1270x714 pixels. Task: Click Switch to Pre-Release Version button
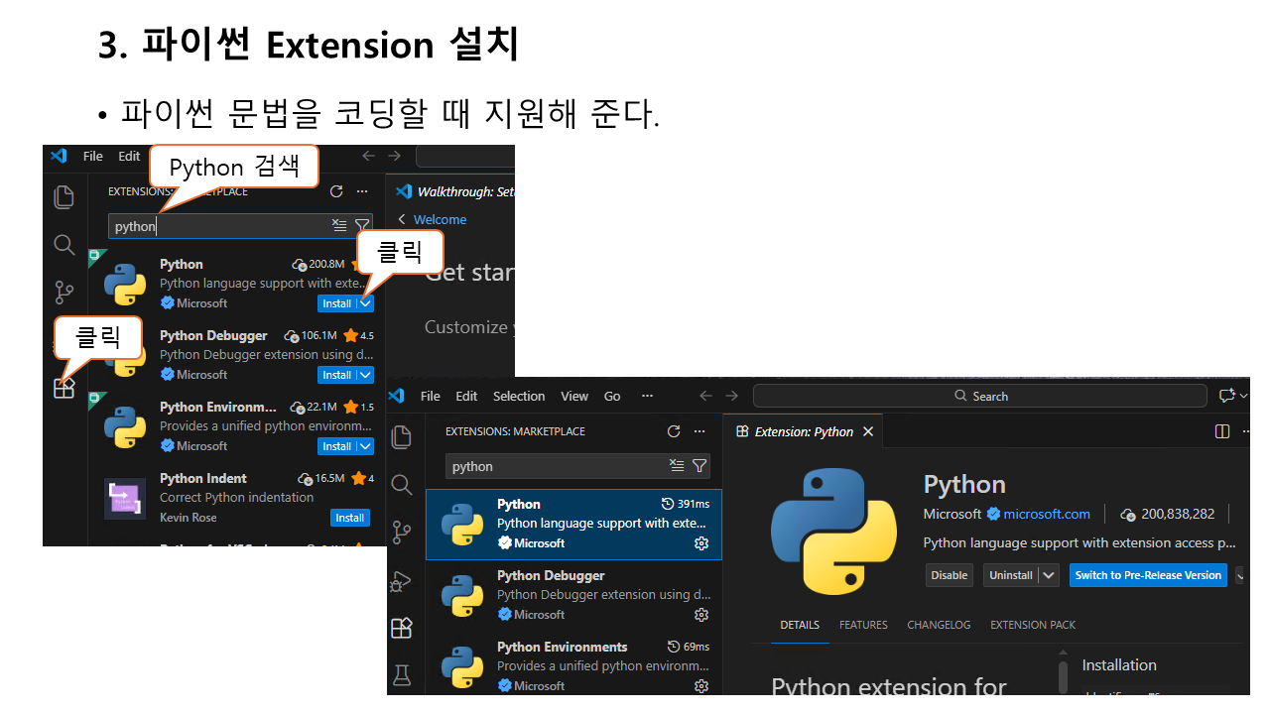click(1148, 575)
